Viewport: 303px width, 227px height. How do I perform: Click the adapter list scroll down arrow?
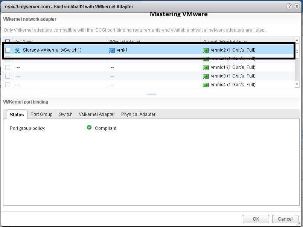(x=297, y=84)
